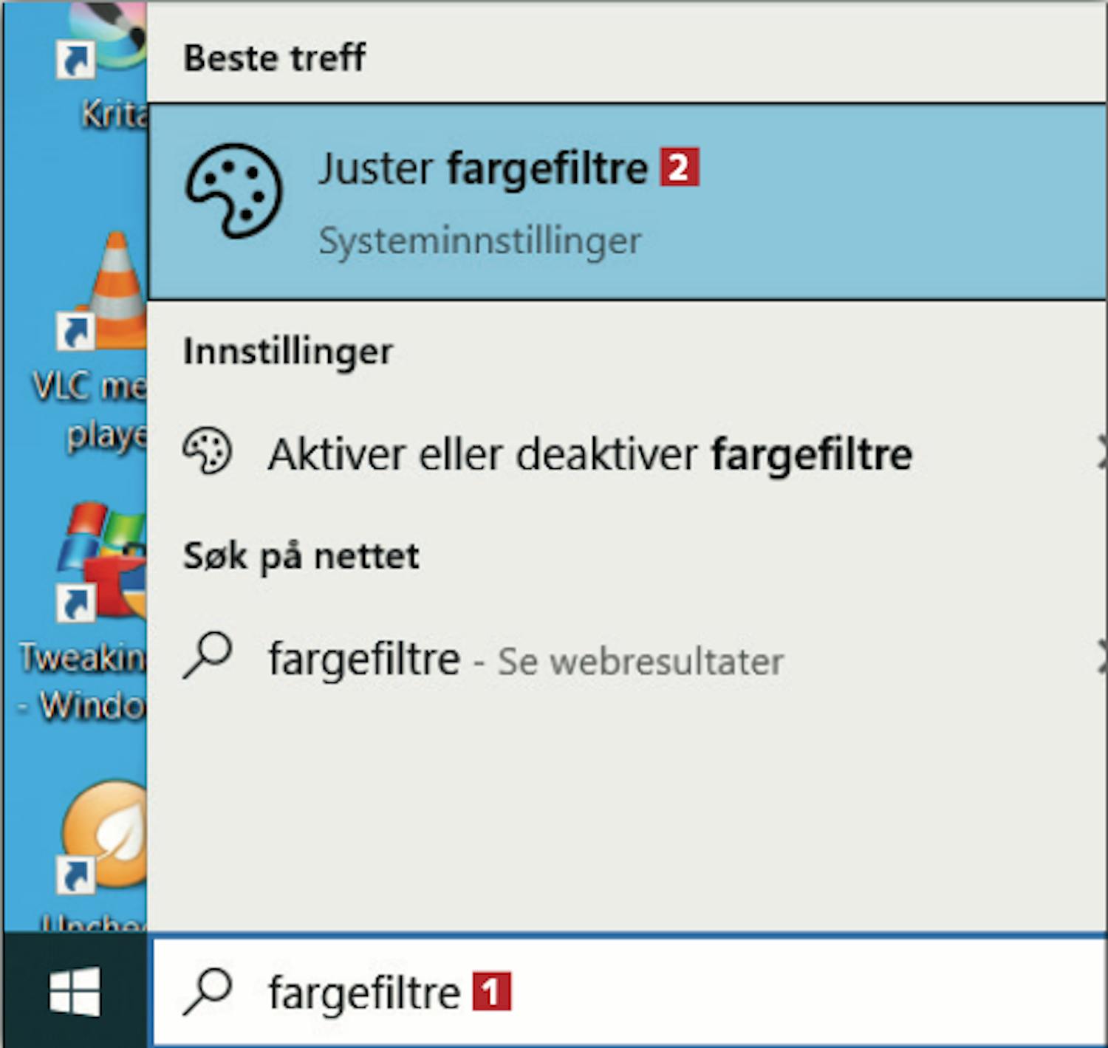The image size is (1108, 1048).
Task: Open the Juster fargefiltre best match result
Action: coord(626,202)
